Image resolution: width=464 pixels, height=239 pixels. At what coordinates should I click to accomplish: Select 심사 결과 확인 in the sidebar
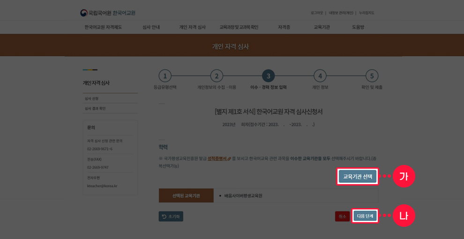pos(95,109)
